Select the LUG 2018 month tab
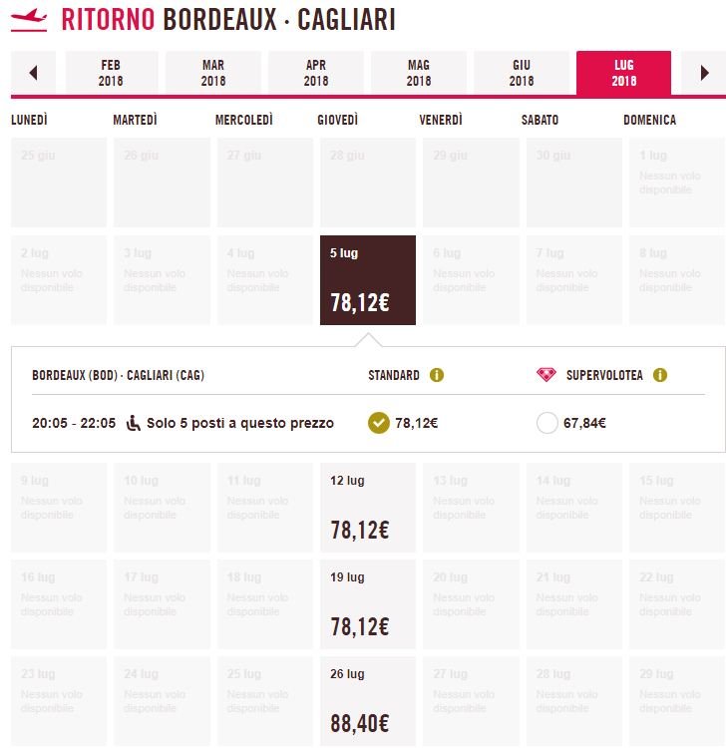The width and height of the screenshot is (726, 748). coord(624,73)
